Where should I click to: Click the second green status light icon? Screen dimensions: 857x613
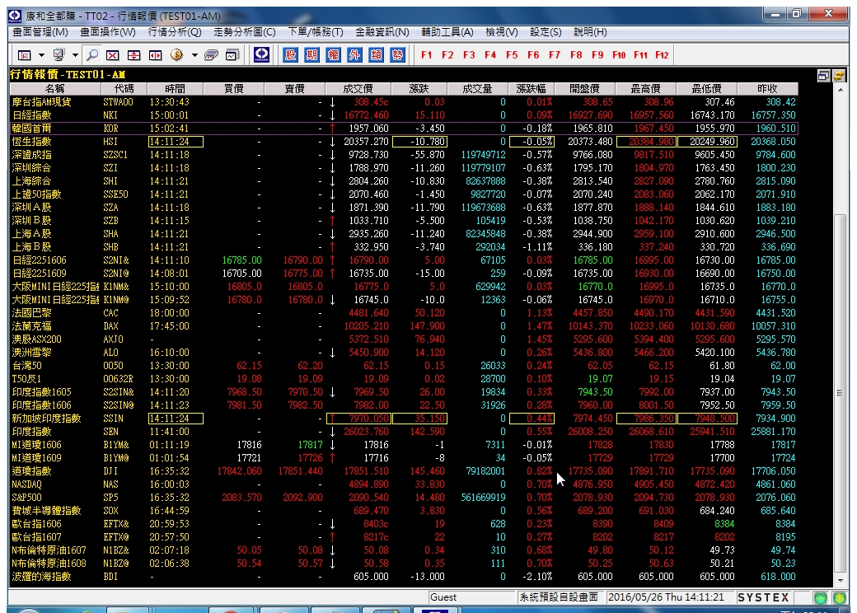tap(840, 597)
